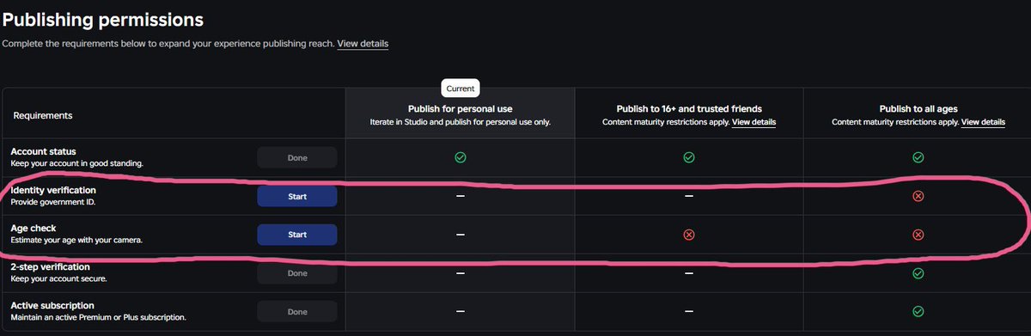Open View details for Publish to all ages
This screenshot has height=336, width=1031.
click(983, 122)
